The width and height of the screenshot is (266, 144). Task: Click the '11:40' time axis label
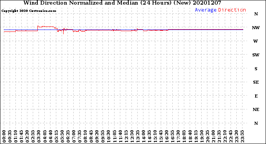[x=120, y=137]
